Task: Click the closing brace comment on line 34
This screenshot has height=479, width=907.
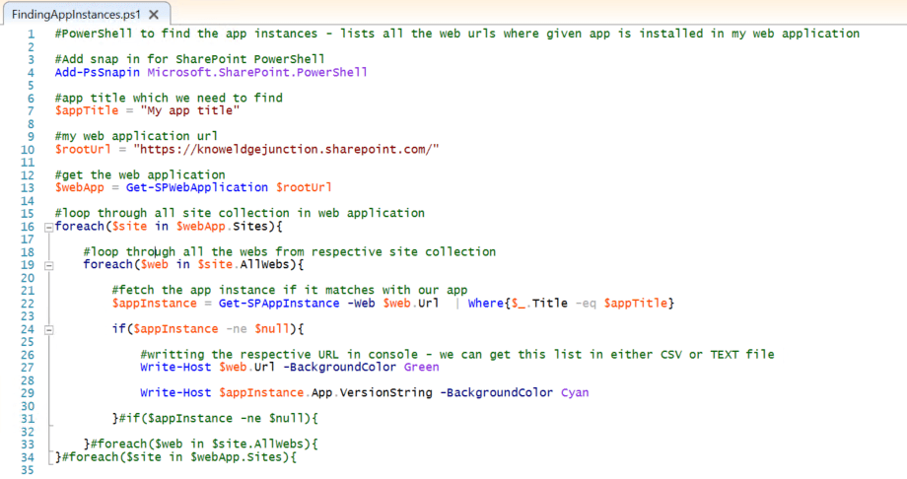Action: pos(179,457)
